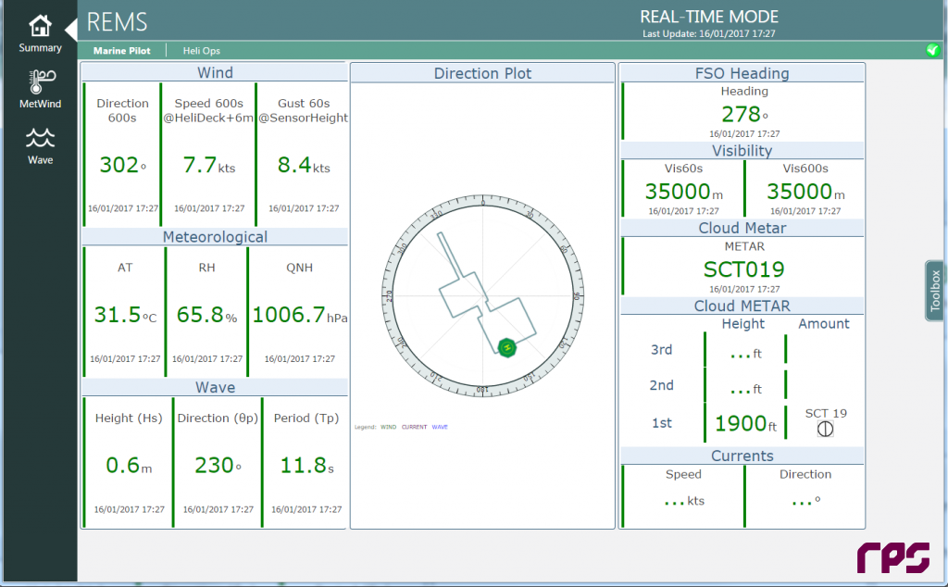Click the green wind marker on plot

(506, 346)
